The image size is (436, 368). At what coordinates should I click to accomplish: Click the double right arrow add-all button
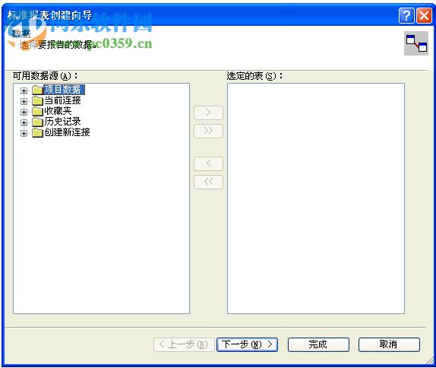tap(208, 131)
